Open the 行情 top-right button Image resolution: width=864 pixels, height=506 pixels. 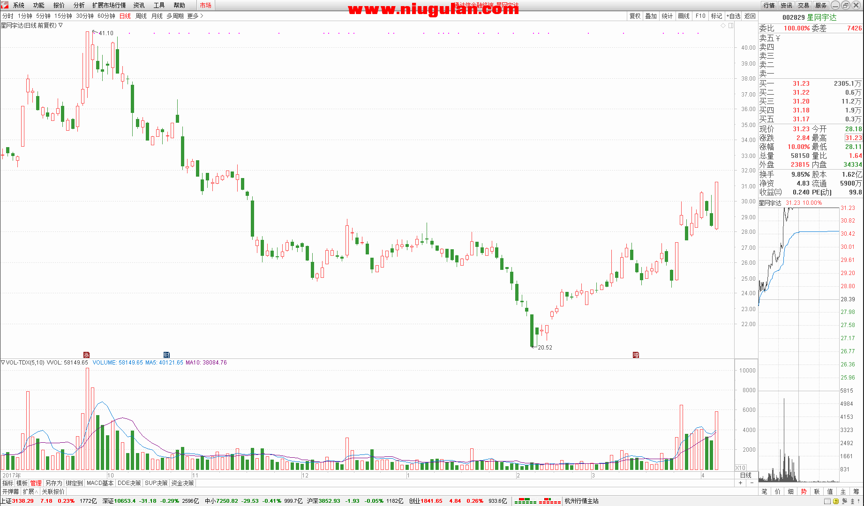769,5
